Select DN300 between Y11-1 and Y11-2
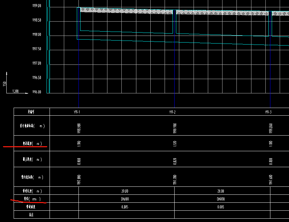The width and height of the screenshot is (289, 222). [x=125, y=199]
